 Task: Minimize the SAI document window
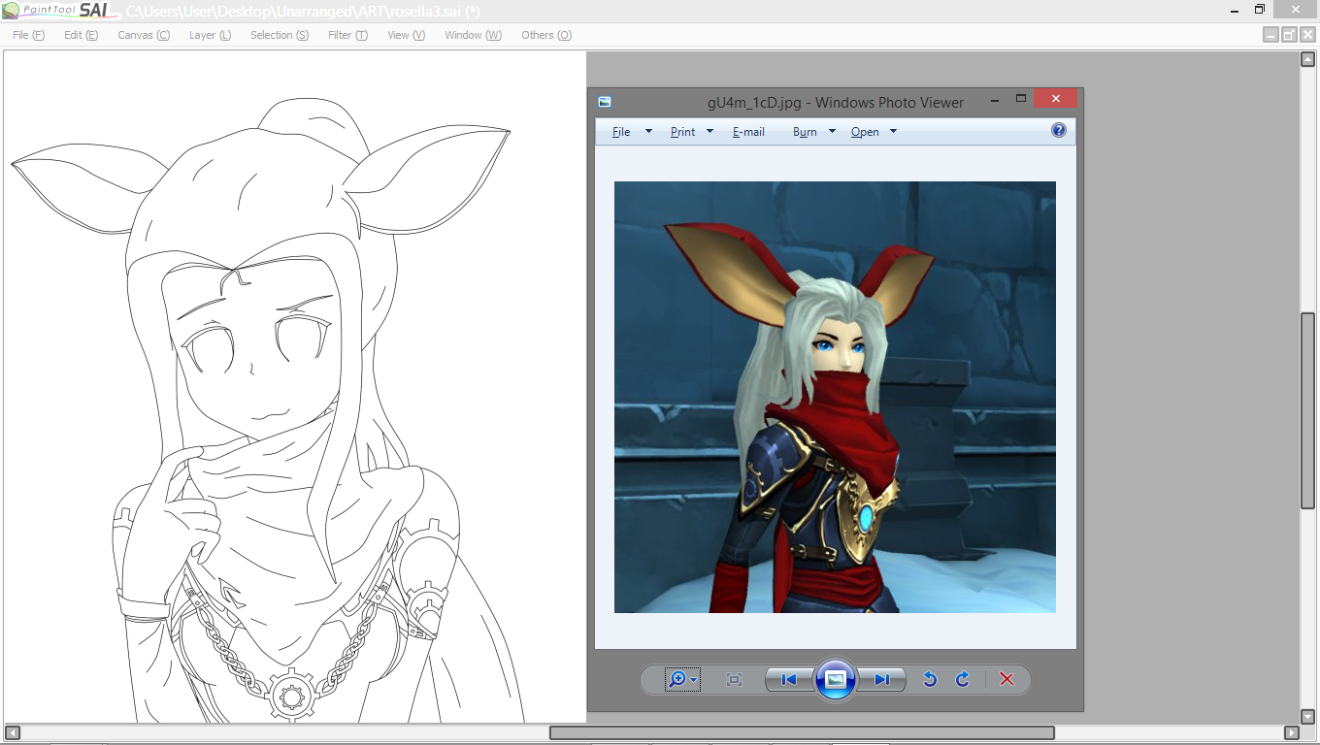[1270, 35]
